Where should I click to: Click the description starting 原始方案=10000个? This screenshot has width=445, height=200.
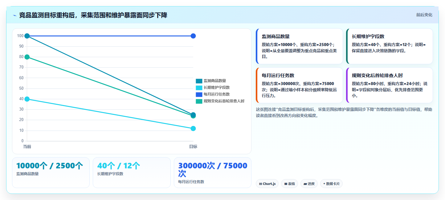(x=299, y=50)
